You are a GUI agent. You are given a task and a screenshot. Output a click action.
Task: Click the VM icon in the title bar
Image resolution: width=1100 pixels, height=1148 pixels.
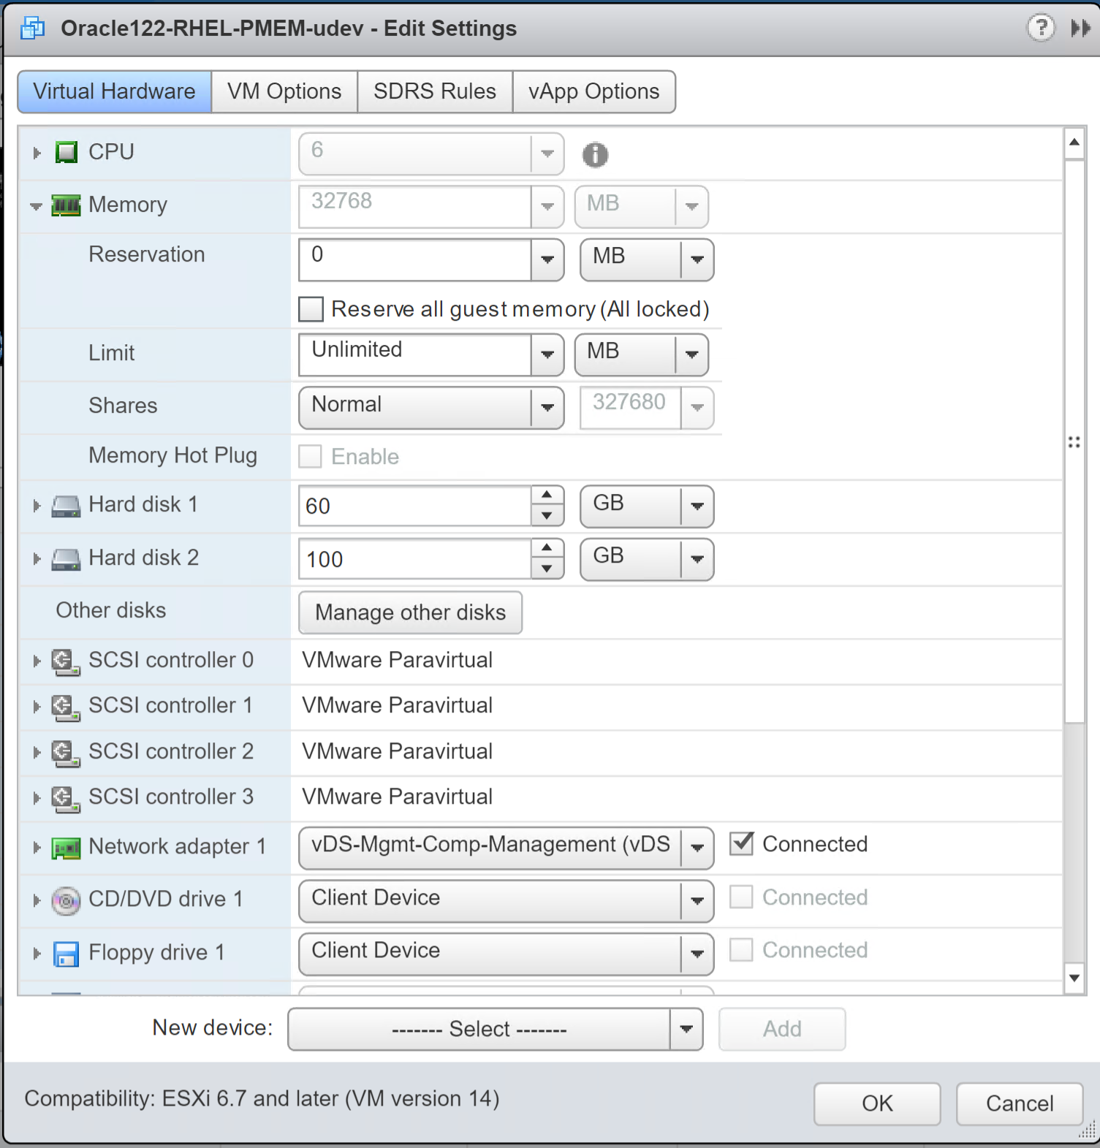[33, 28]
